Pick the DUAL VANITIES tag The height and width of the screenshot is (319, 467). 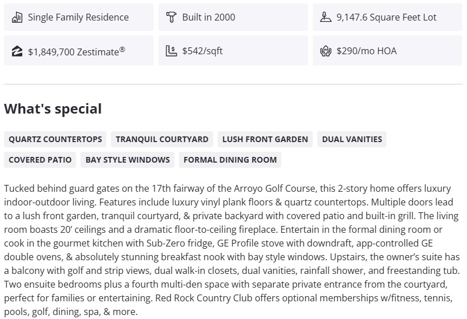coord(352,139)
